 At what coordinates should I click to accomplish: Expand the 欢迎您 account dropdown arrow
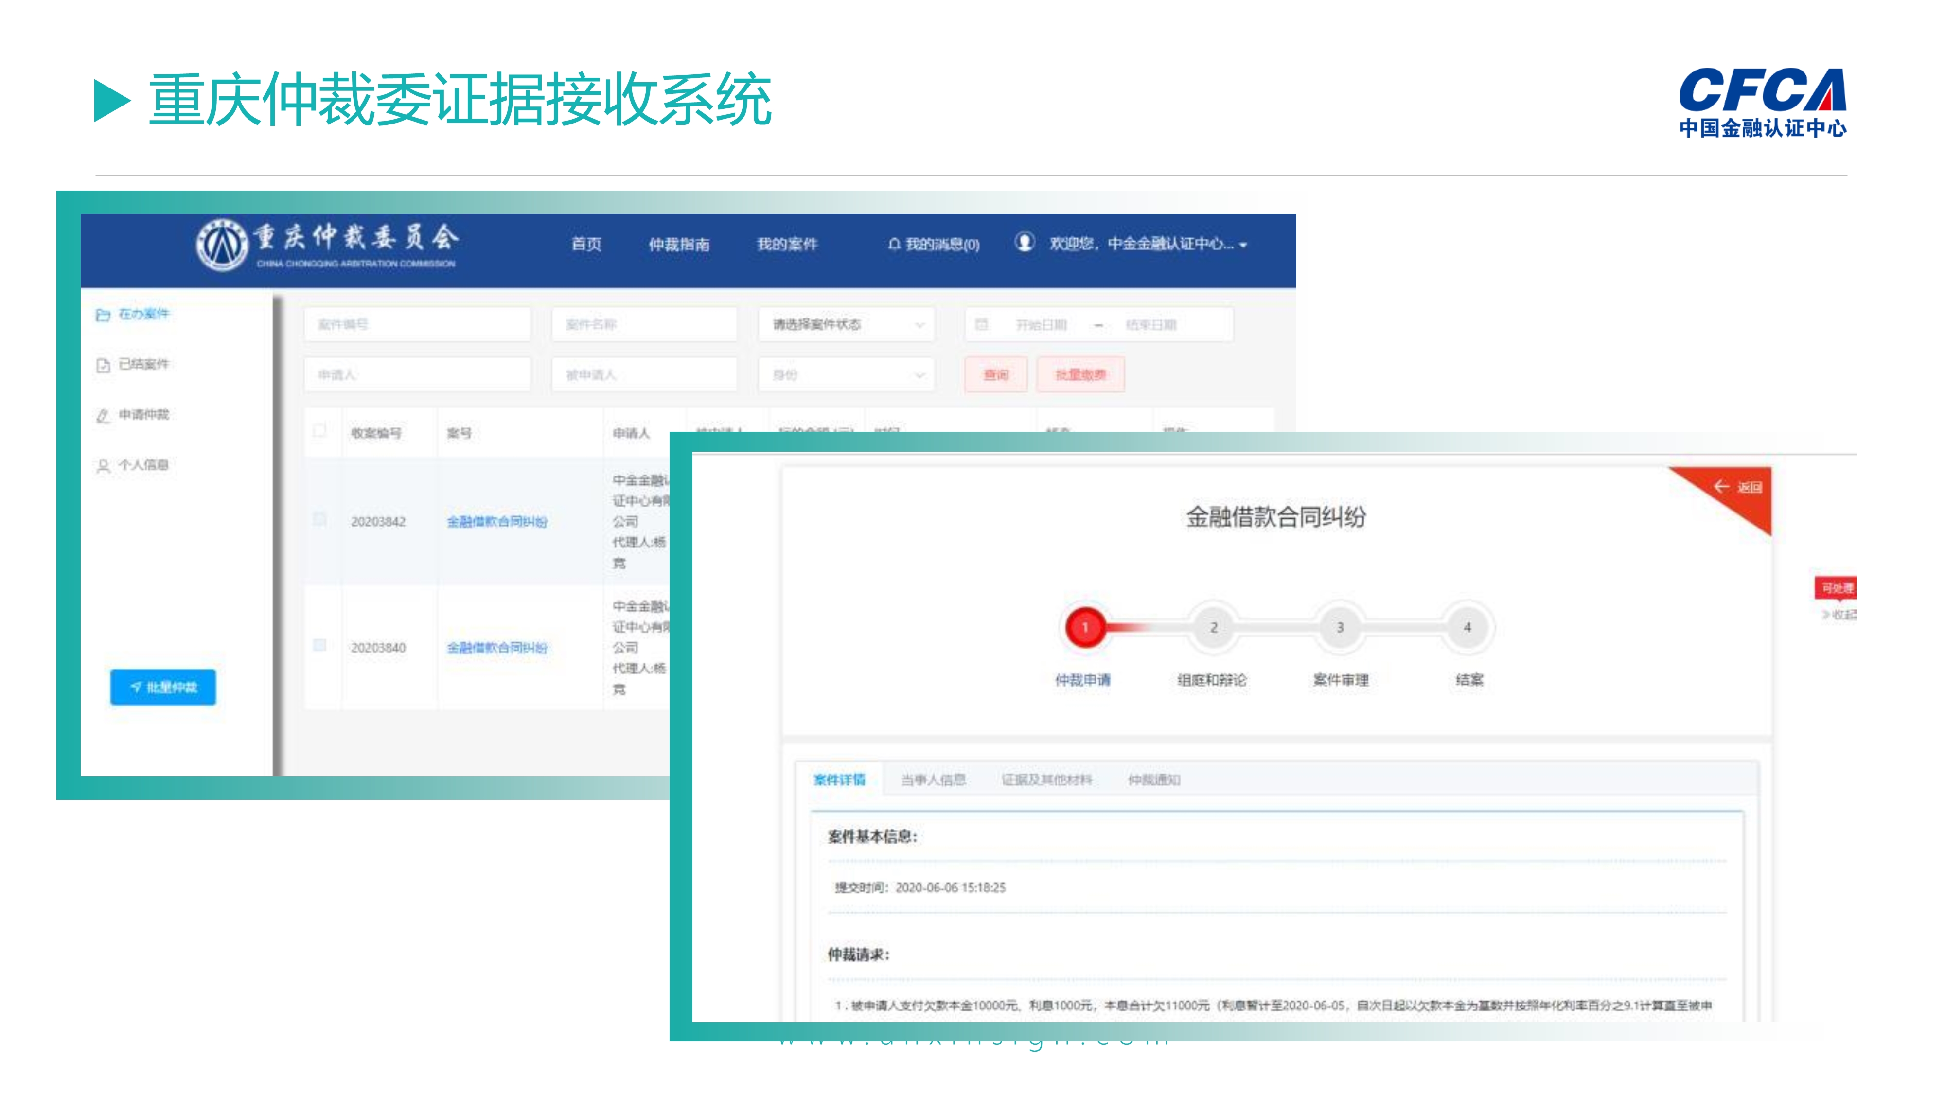(x=1243, y=245)
